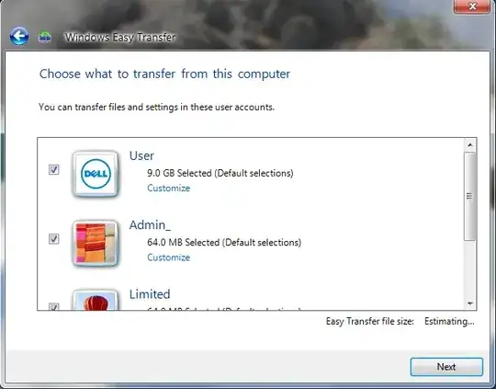This screenshot has width=496, height=389.
Task: Click the scrollbar track below the thumb
Action: pyautogui.click(x=470, y=269)
